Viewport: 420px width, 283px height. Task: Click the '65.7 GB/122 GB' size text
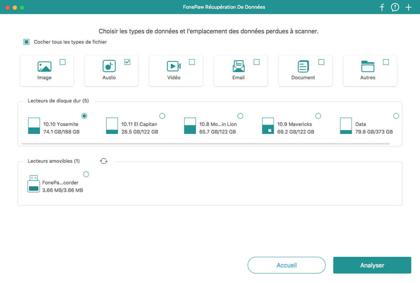coord(217,132)
